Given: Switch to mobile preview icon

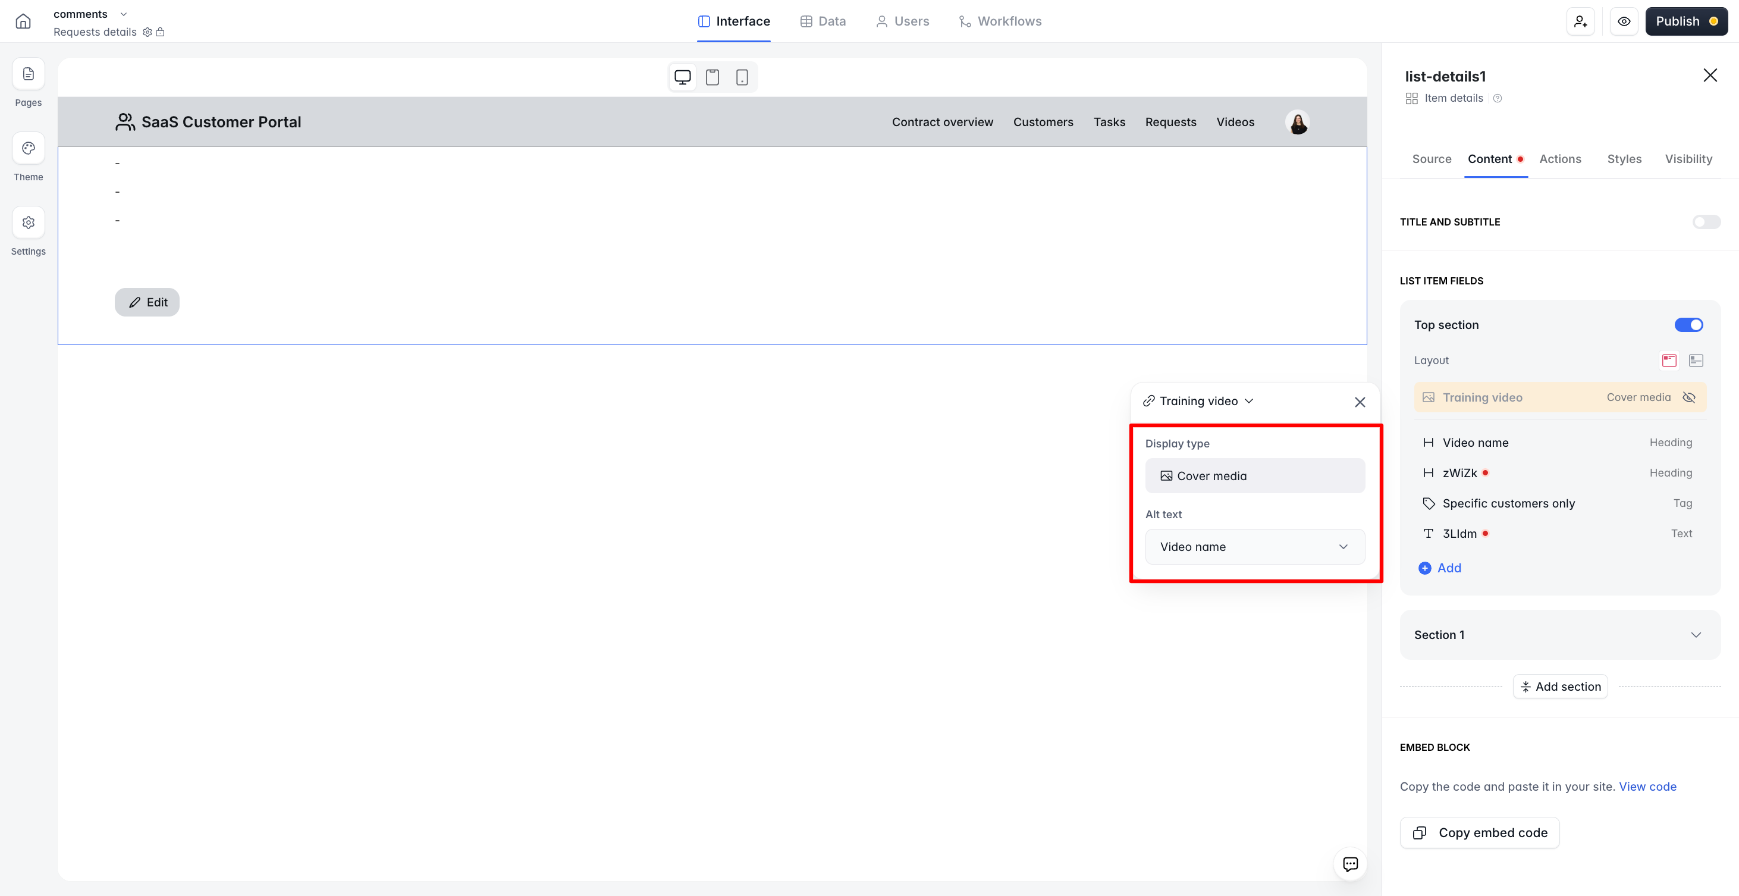Looking at the screenshot, I should coord(742,77).
